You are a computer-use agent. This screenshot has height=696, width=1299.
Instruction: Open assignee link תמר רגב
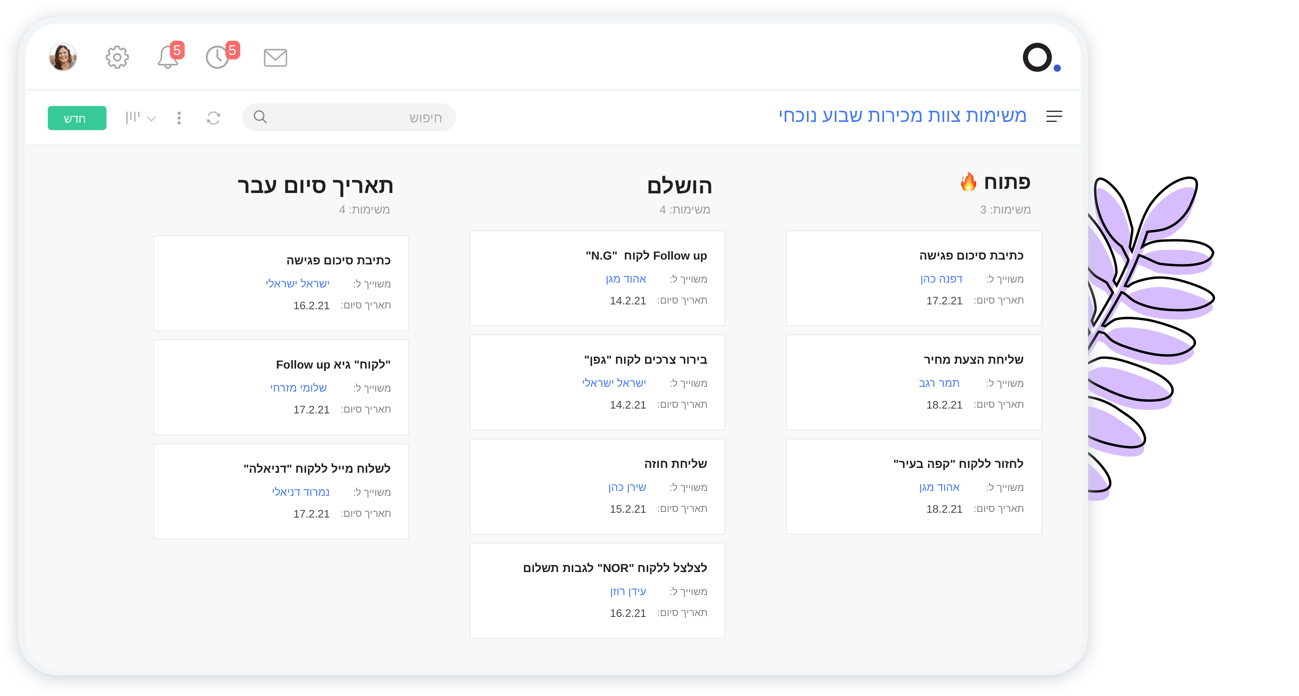pyautogui.click(x=939, y=383)
